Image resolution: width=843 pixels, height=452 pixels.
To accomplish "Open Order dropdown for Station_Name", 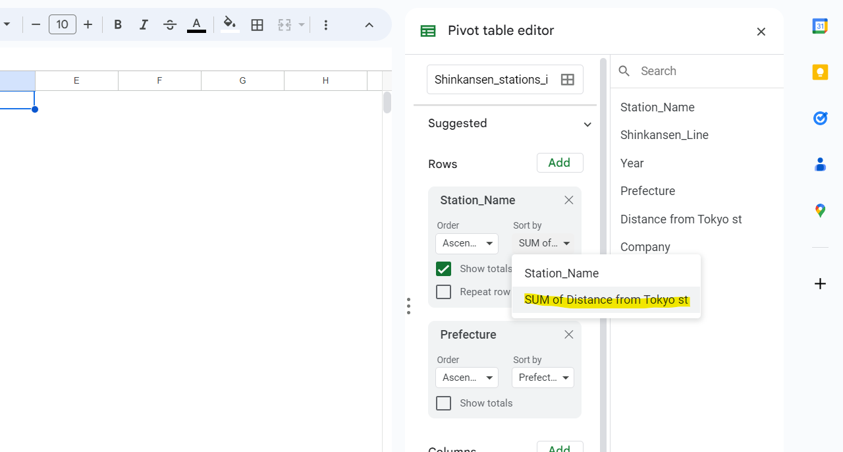I will tap(468, 243).
